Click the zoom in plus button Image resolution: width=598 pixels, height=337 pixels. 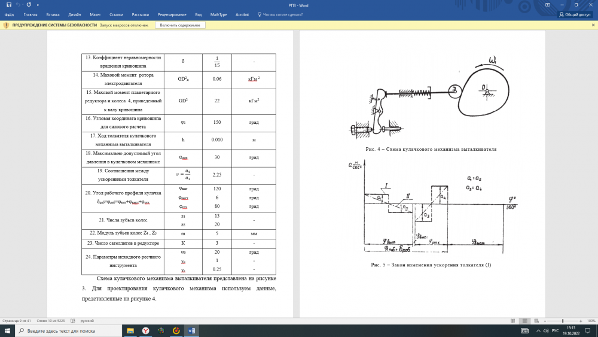[581, 321]
